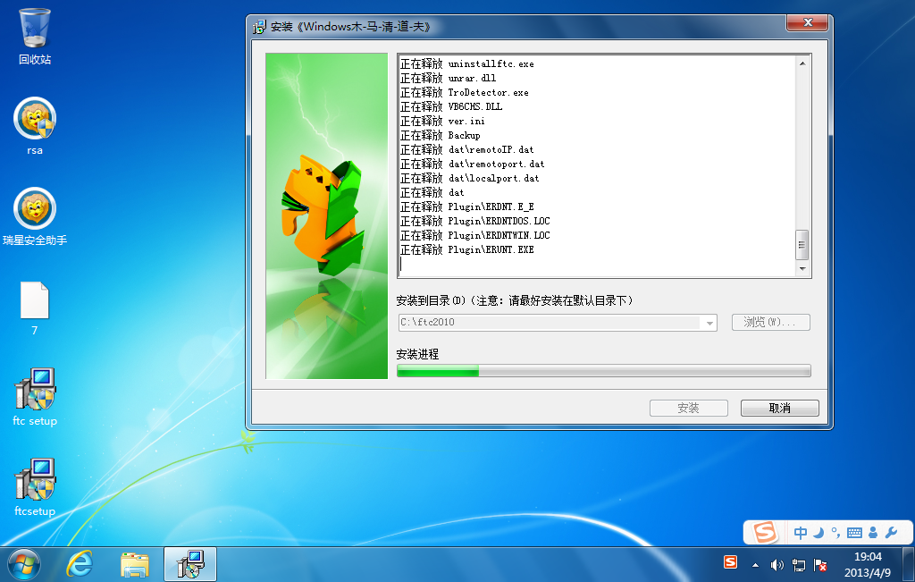Open Windows Explorer folder in taskbar
The height and width of the screenshot is (582, 915).
(x=135, y=565)
